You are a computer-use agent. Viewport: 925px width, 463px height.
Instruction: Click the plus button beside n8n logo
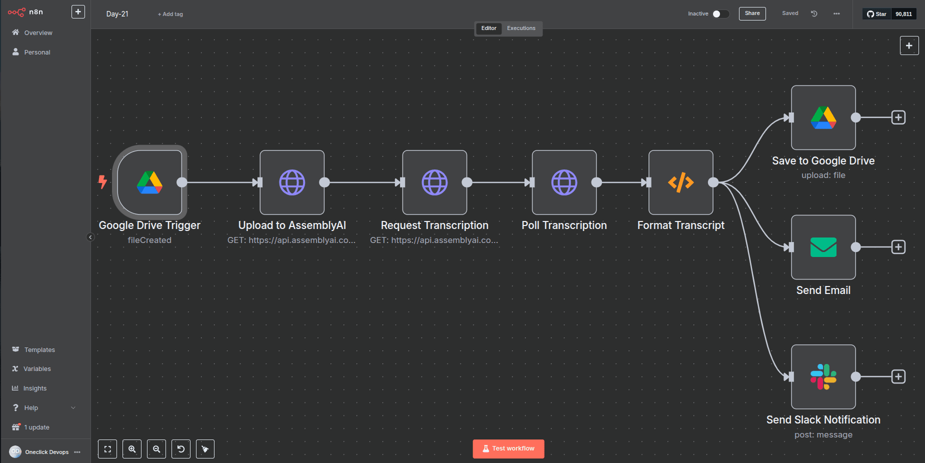tap(78, 11)
